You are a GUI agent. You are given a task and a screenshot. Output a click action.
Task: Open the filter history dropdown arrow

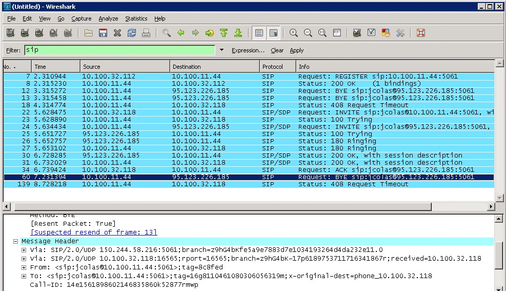(x=221, y=50)
